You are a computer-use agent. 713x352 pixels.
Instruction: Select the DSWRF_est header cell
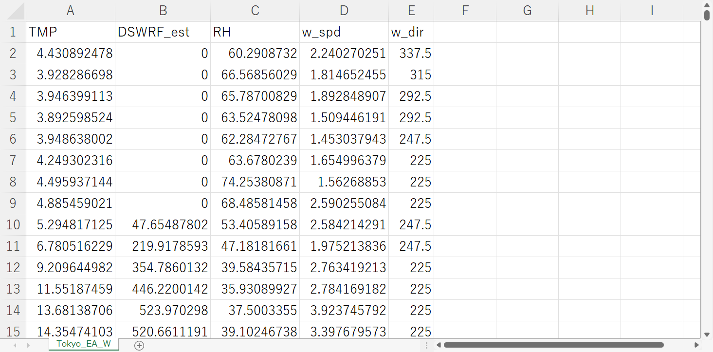pyautogui.click(x=163, y=32)
